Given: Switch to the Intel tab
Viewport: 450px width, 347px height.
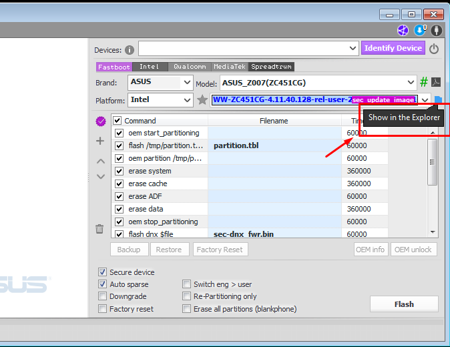Looking at the screenshot, I should tap(150, 67).
